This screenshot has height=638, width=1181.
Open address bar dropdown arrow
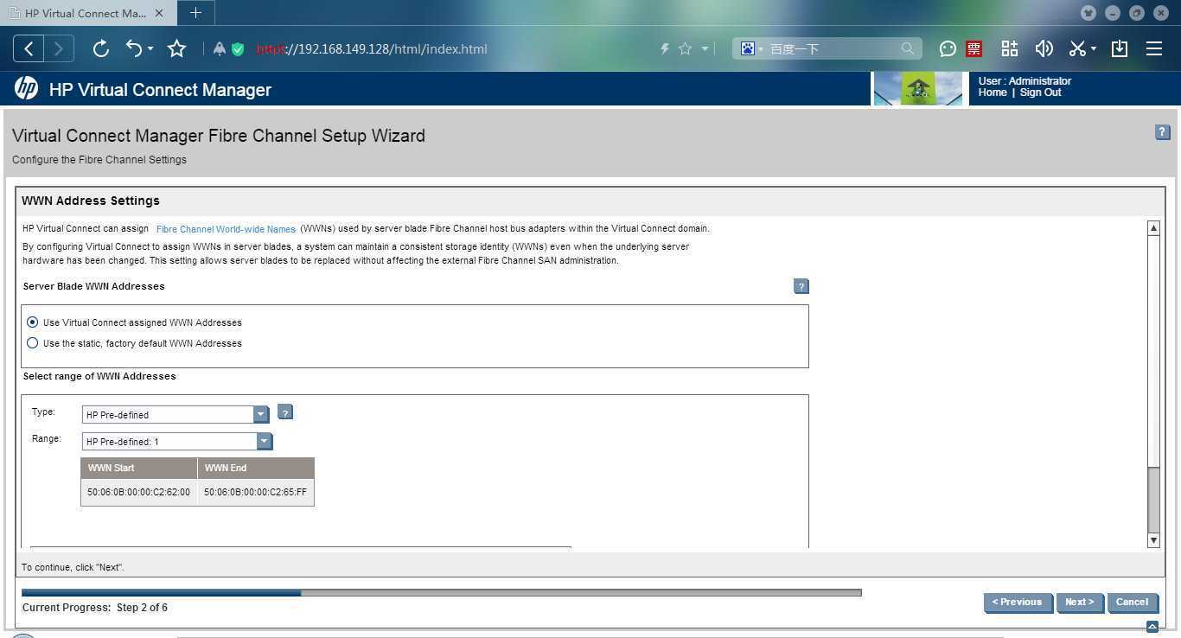[x=705, y=49]
